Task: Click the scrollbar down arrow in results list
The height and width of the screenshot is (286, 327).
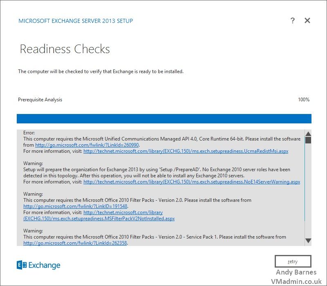Action: click(x=308, y=241)
